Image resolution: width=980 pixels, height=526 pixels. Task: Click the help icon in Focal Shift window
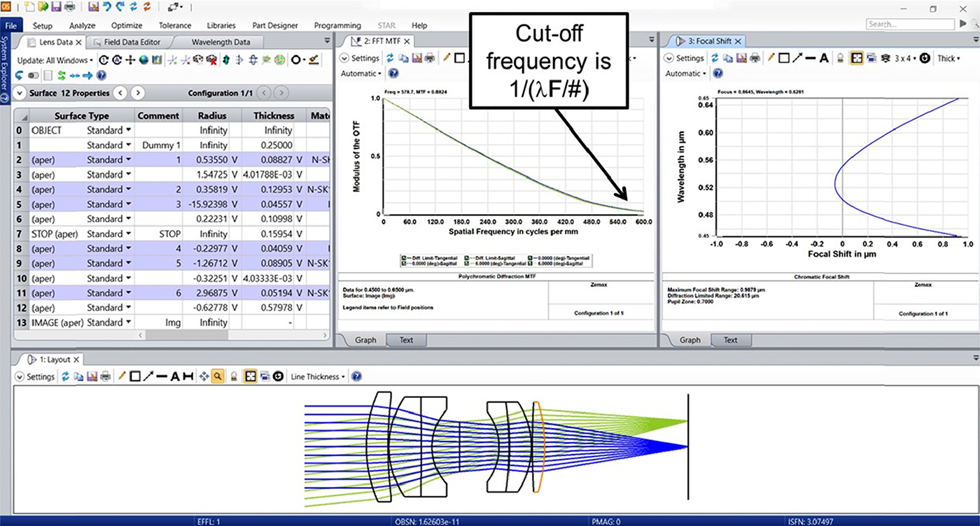pyautogui.click(x=717, y=73)
